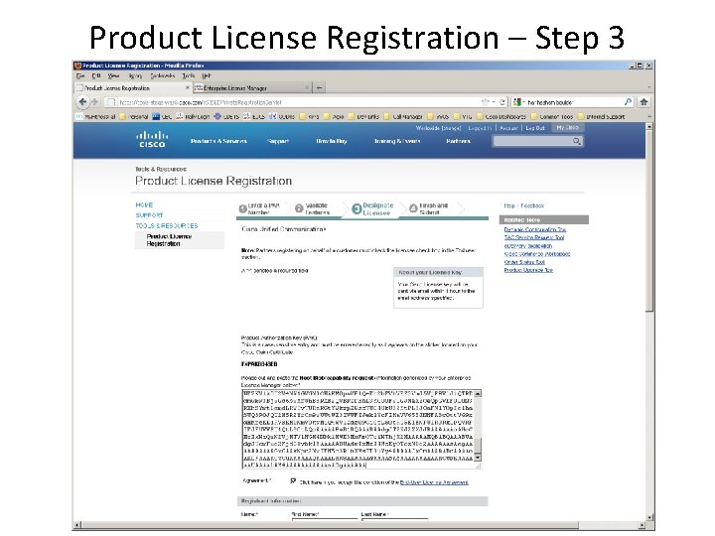Accept the End-User License Agreement checkbox
This screenshot has width=715, height=536.
[x=293, y=480]
